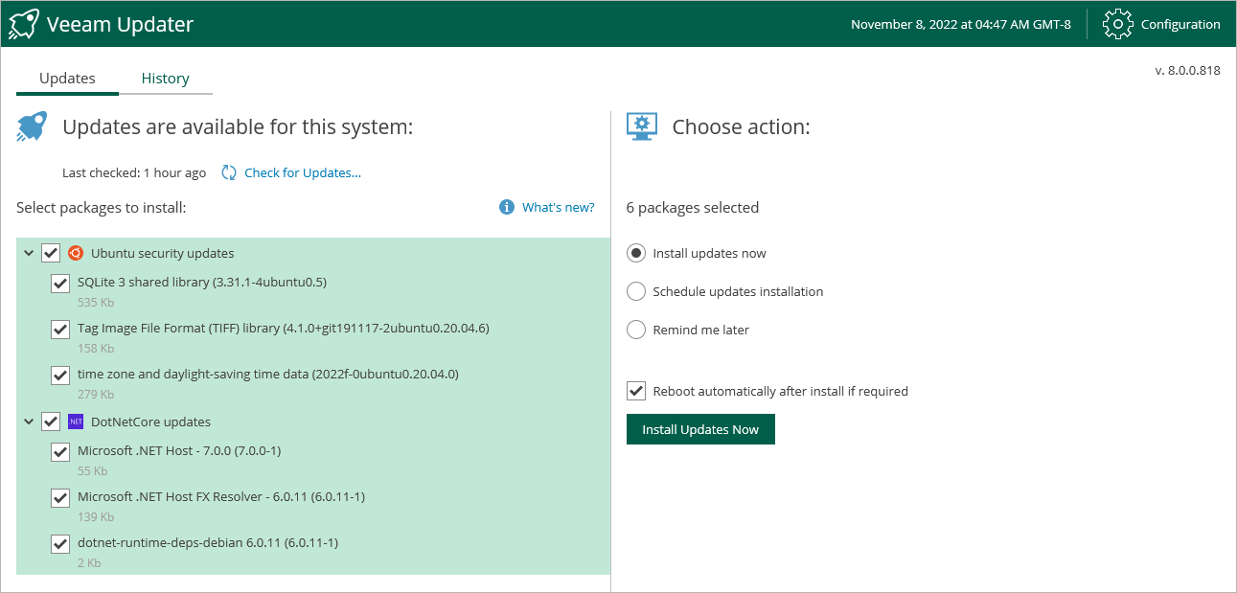Click the refresh icon beside Check for Updates
The height and width of the screenshot is (593, 1237).
point(229,172)
